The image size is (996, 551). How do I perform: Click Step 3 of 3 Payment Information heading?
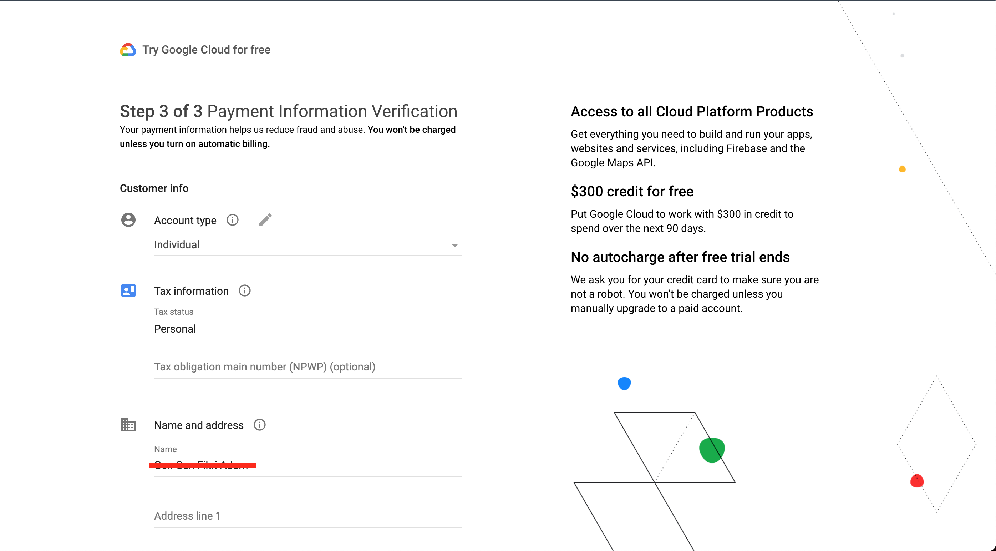(289, 111)
